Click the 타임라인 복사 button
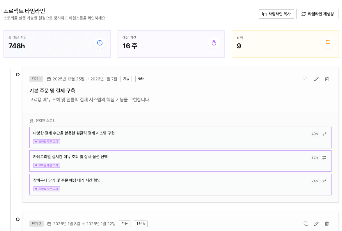This screenshot has width=342, height=231. (276, 14)
